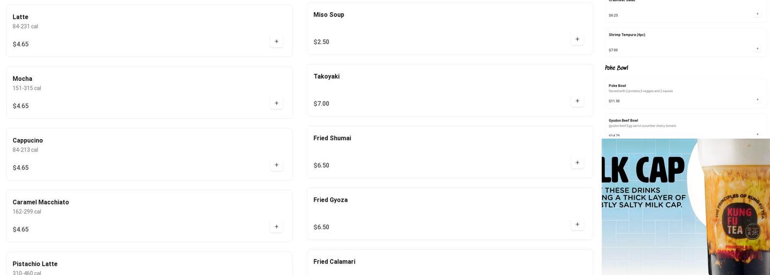
Task: Click the Kung Fu Tea milk cap banner
Action: [685, 206]
